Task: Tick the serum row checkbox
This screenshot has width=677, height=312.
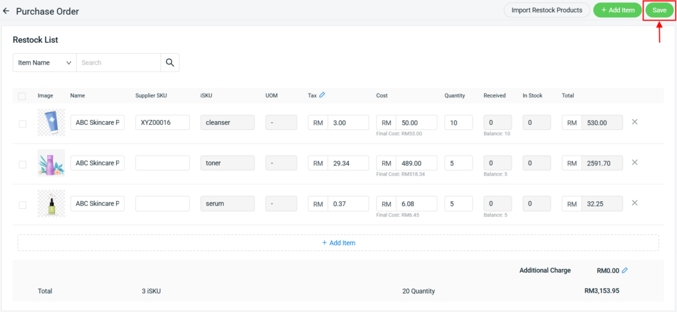Action: click(x=22, y=205)
